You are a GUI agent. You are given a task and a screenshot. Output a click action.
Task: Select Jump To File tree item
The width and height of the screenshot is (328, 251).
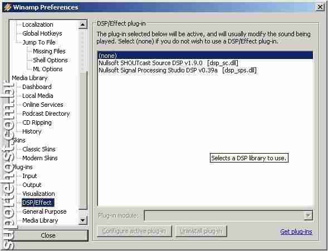point(39,42)
